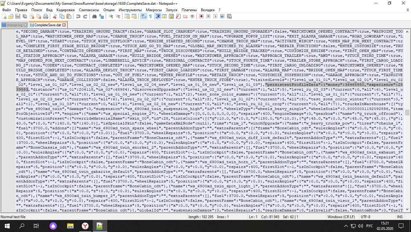
Task: Save the current file via toolbar
Action: [18, 16]
